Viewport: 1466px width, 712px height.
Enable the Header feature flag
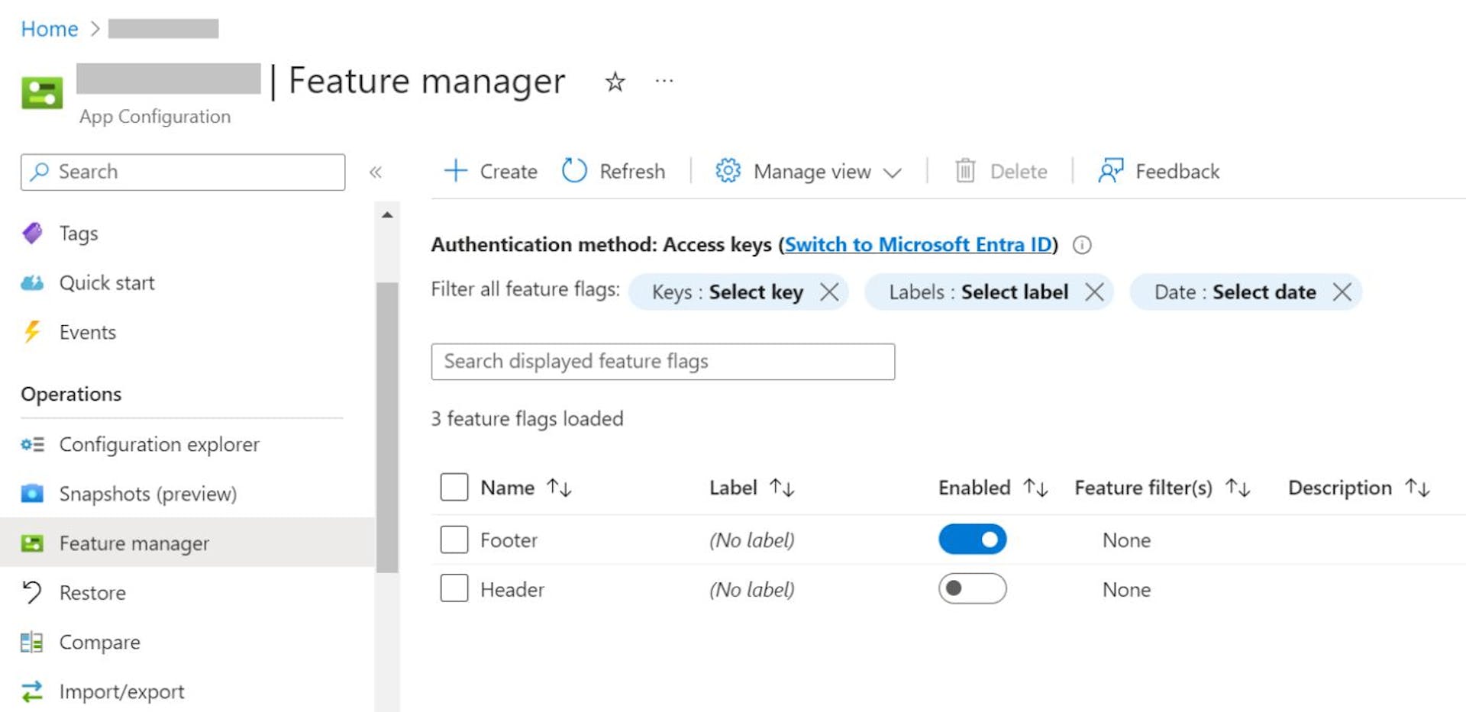pos(972,588)
